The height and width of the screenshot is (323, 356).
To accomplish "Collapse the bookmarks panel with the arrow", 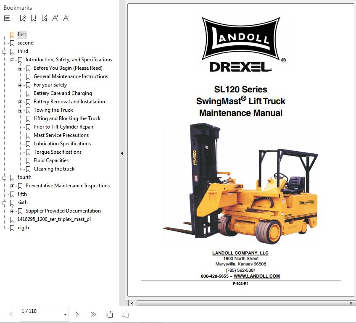I will (x=122, y=153).
